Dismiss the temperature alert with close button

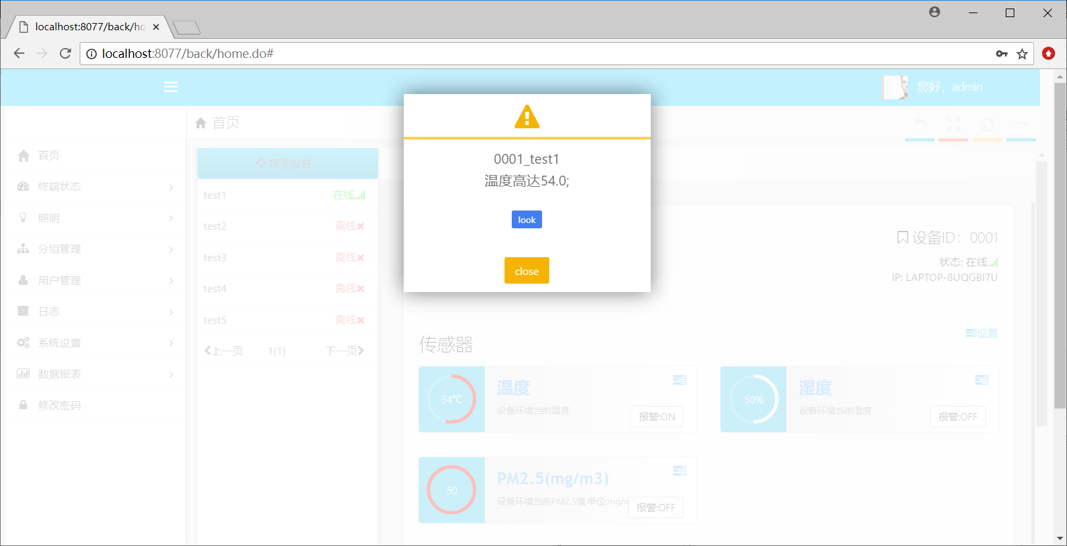click(x=527, y=270)
